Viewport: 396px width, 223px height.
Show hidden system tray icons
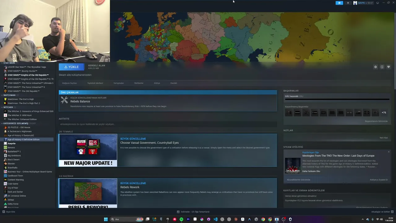coord(363,219)
